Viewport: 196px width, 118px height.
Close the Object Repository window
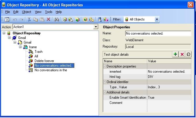[x=191, y=5]
